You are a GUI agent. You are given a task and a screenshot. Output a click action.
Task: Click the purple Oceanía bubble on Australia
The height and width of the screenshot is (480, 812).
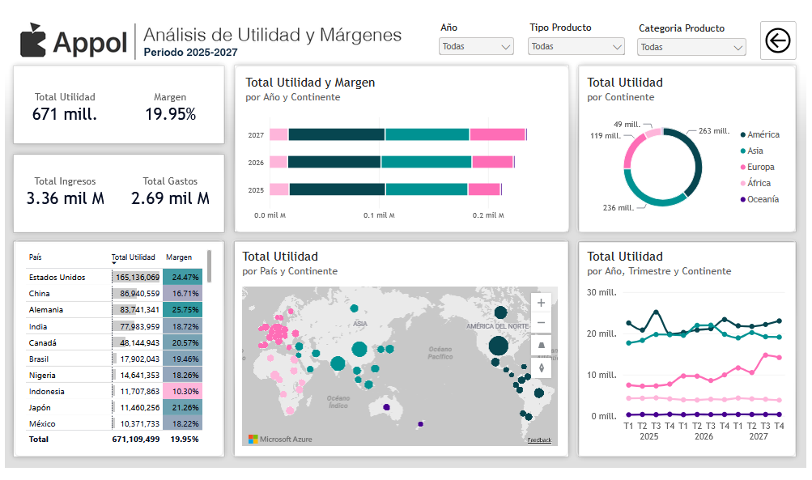[x=386, y=407]
